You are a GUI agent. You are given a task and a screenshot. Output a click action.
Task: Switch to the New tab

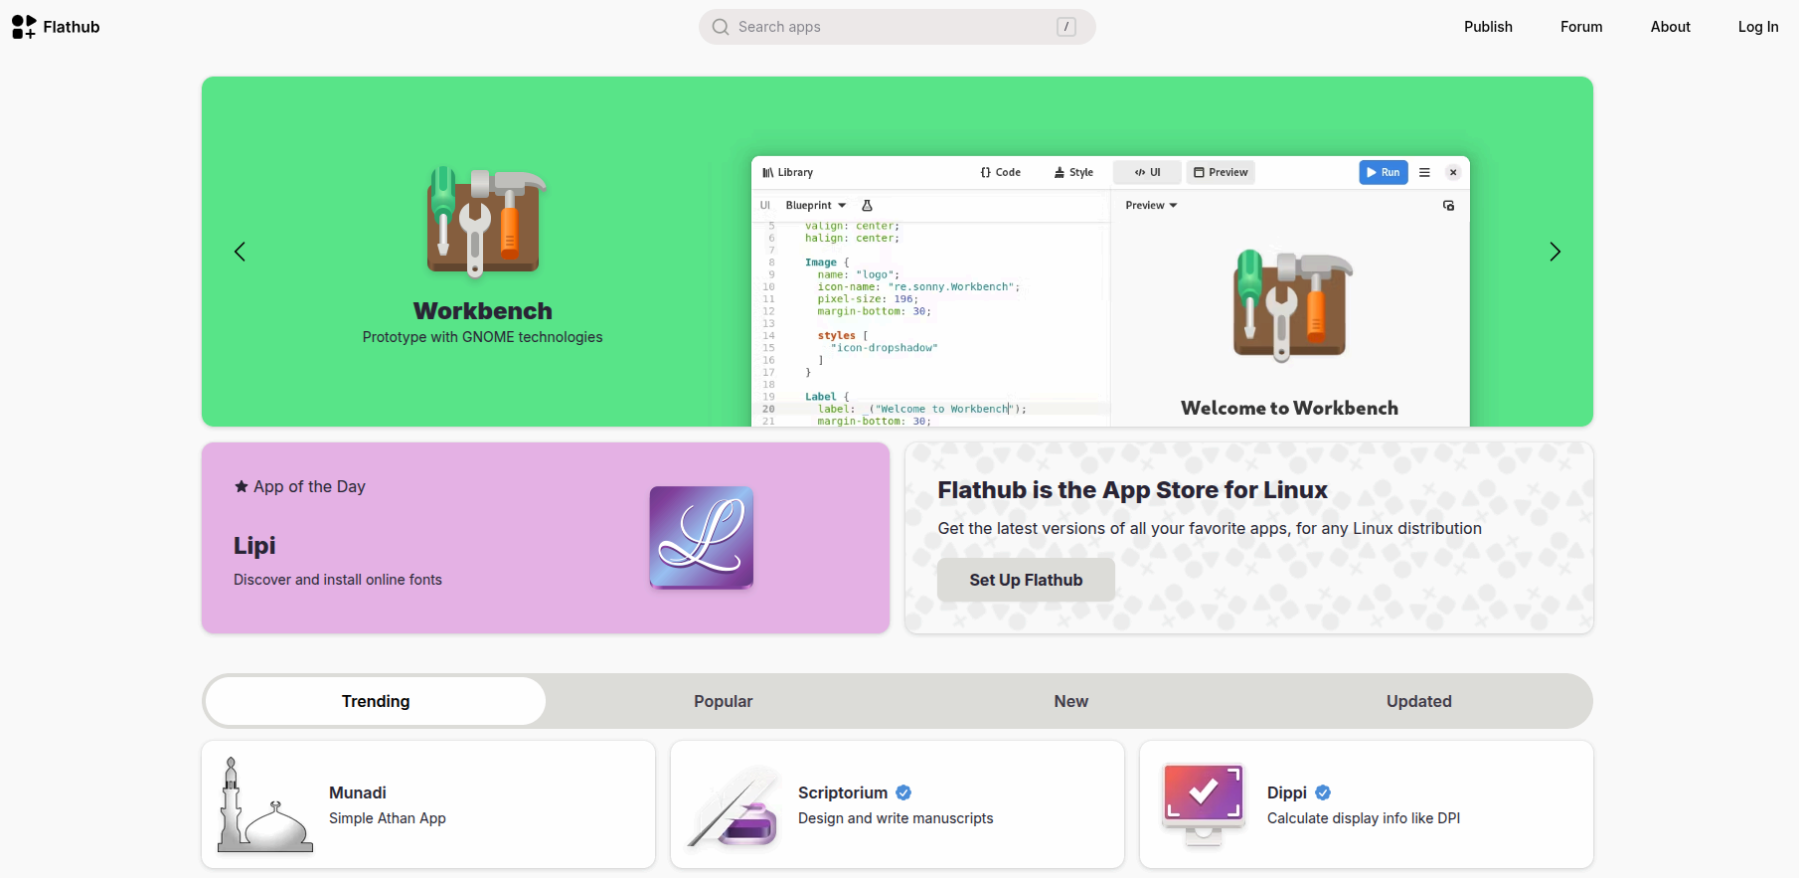[1070, 701]
